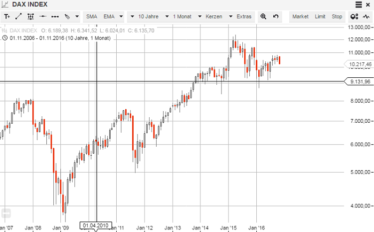Select the fan lines drawing tool
The width and height of the screenshot is (374, 232).
[x=67, y=16]
